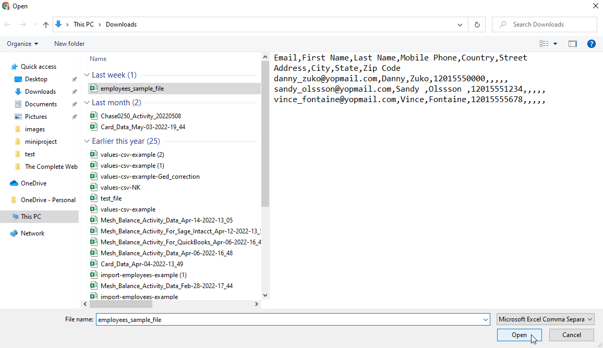Select OneDrive - Personal in navigation pane
Image resolution: width=603 pixels, height=348 pixels.
(x=48, y=200)
